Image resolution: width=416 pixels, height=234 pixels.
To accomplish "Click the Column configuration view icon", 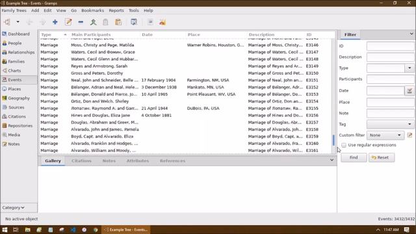I will click(134, 22).
